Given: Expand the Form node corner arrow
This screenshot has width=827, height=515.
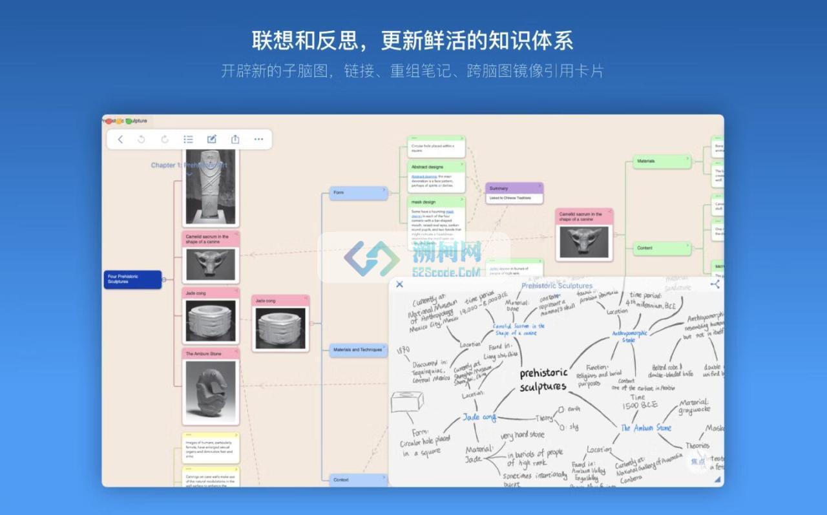Looking at the screenshot, I should 384,189.
